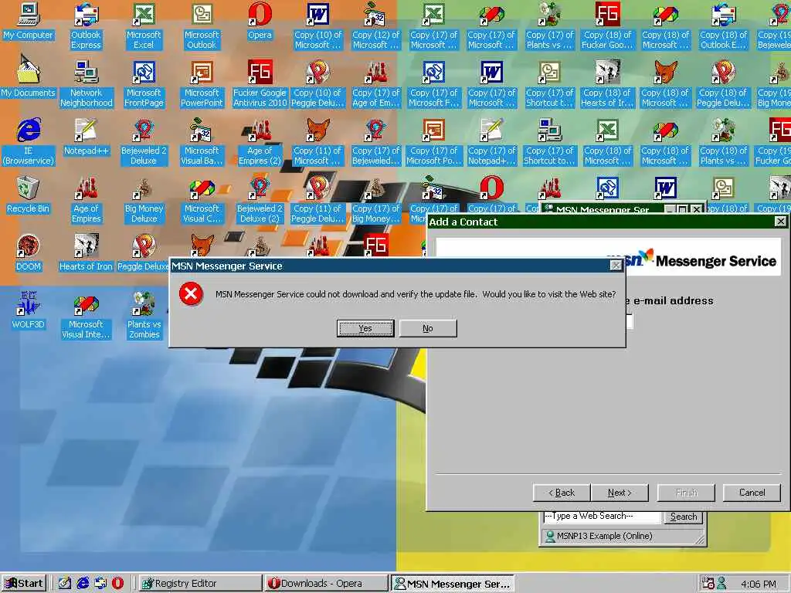Screen dimensions: 791x593
Task: Click the Start button
Action: pyautogui.click(x=24, y=584)
